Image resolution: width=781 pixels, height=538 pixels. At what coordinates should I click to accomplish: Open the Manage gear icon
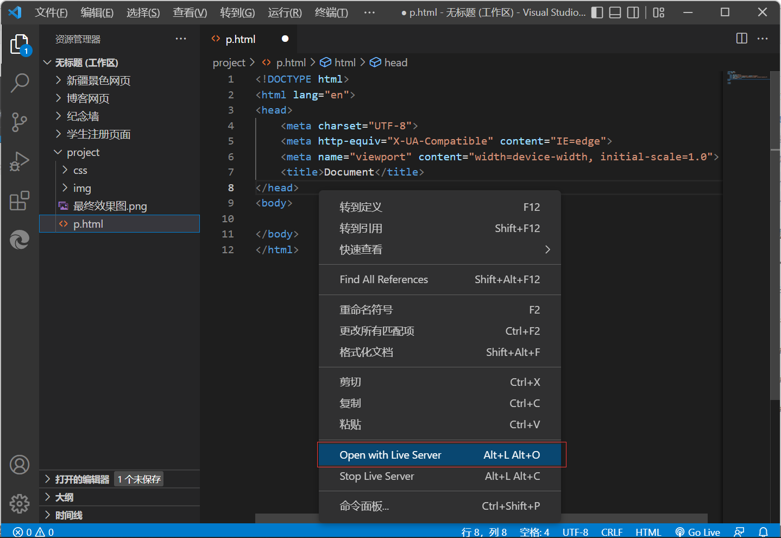(20, 504)
